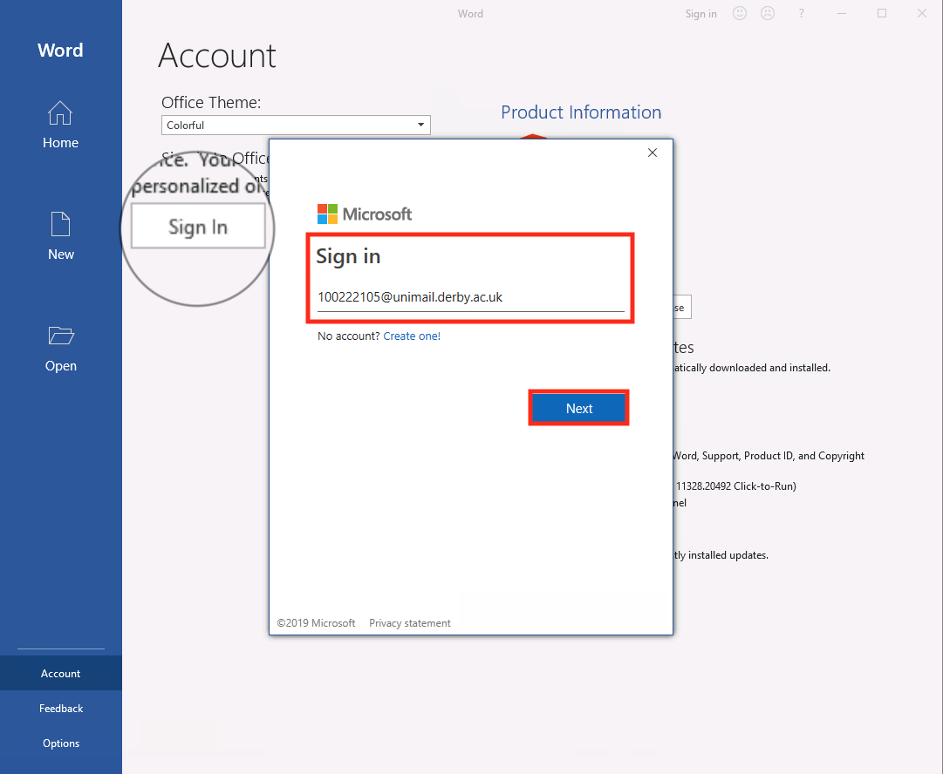Viewport: 943px width, 774px height.
Task: Open Word Options
Action: (60, 743)
